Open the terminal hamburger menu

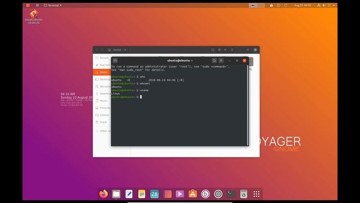[x=221, y=60]
